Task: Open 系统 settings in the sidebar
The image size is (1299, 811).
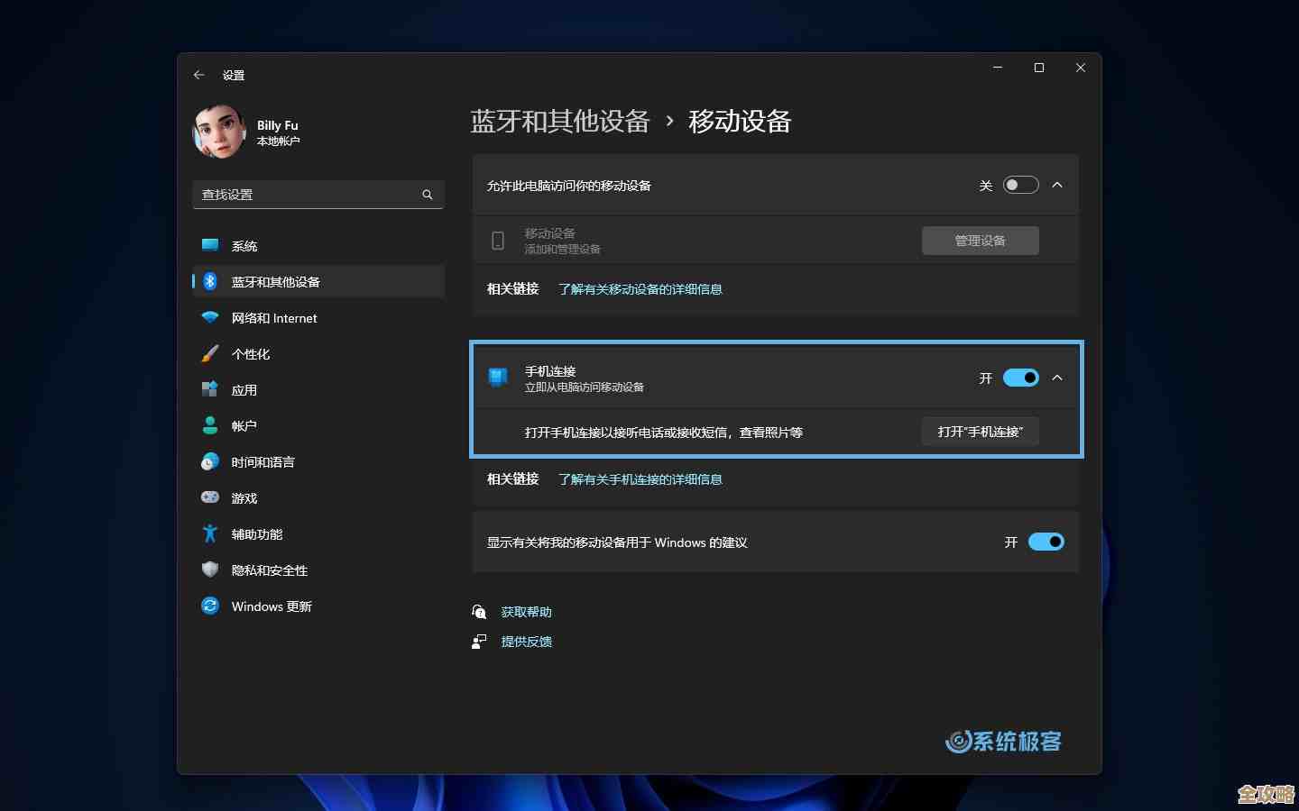Action: pyautogui.click(x=244, y=245)
